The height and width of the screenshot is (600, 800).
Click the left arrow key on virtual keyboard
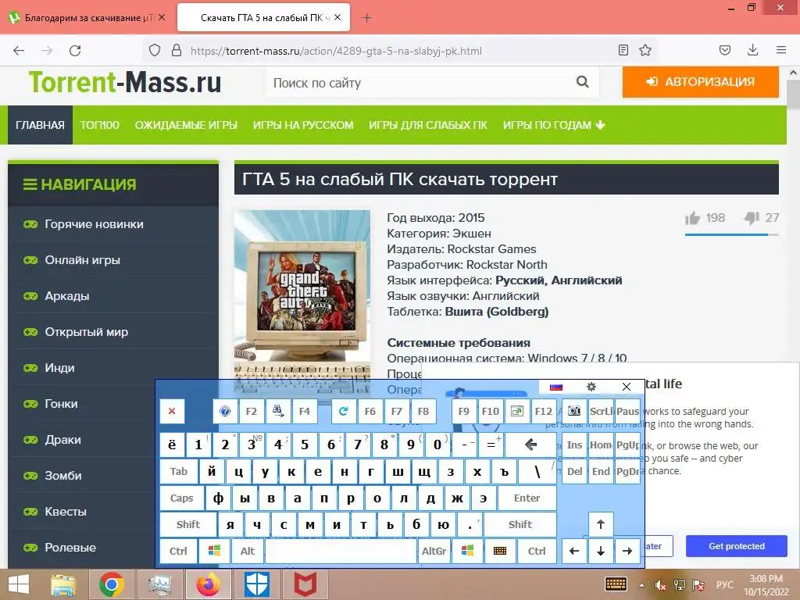574,551
